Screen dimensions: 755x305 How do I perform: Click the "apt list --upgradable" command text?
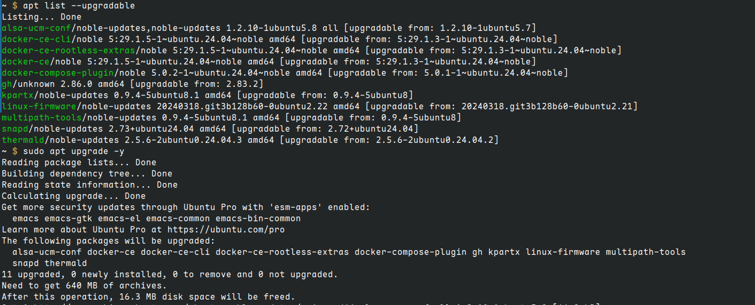click(x=79, y=6)
